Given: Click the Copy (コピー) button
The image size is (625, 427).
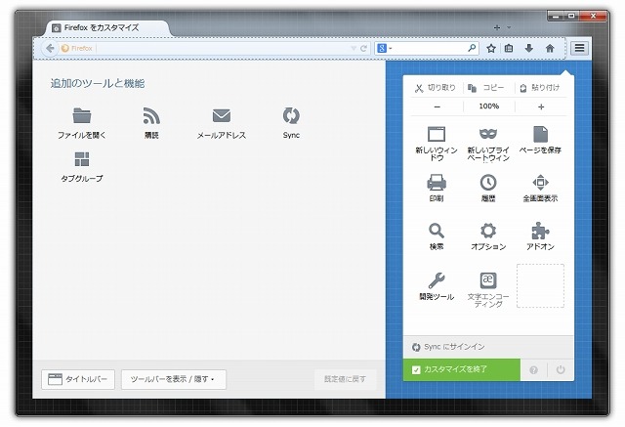Looking at the screenshot, I should coord(488,88).
